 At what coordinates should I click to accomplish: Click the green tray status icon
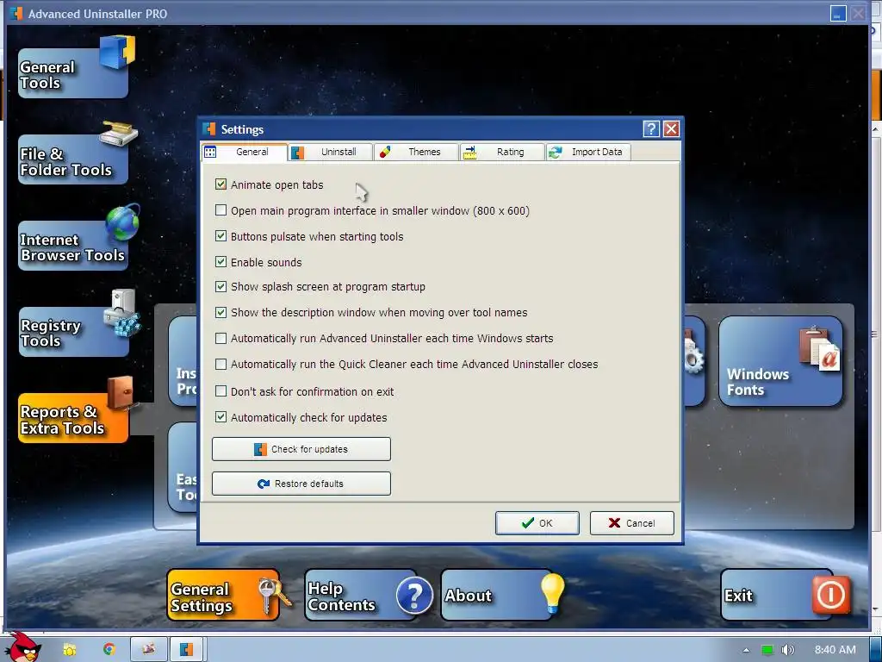(x=767, y=650)
